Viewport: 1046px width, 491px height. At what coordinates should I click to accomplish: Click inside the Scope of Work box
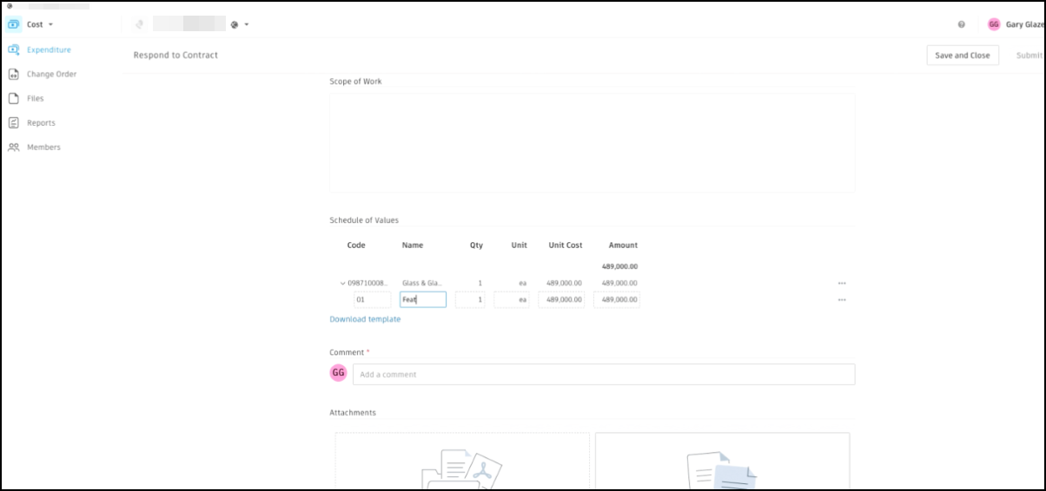coord(592,142)
